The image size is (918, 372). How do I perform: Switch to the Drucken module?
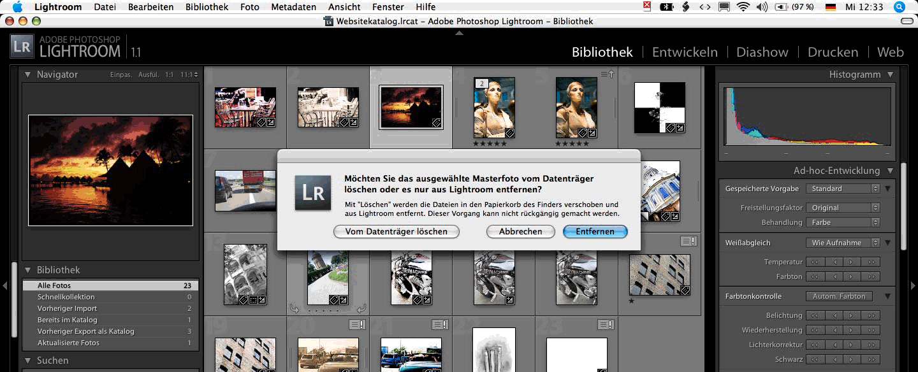point(833,52)
